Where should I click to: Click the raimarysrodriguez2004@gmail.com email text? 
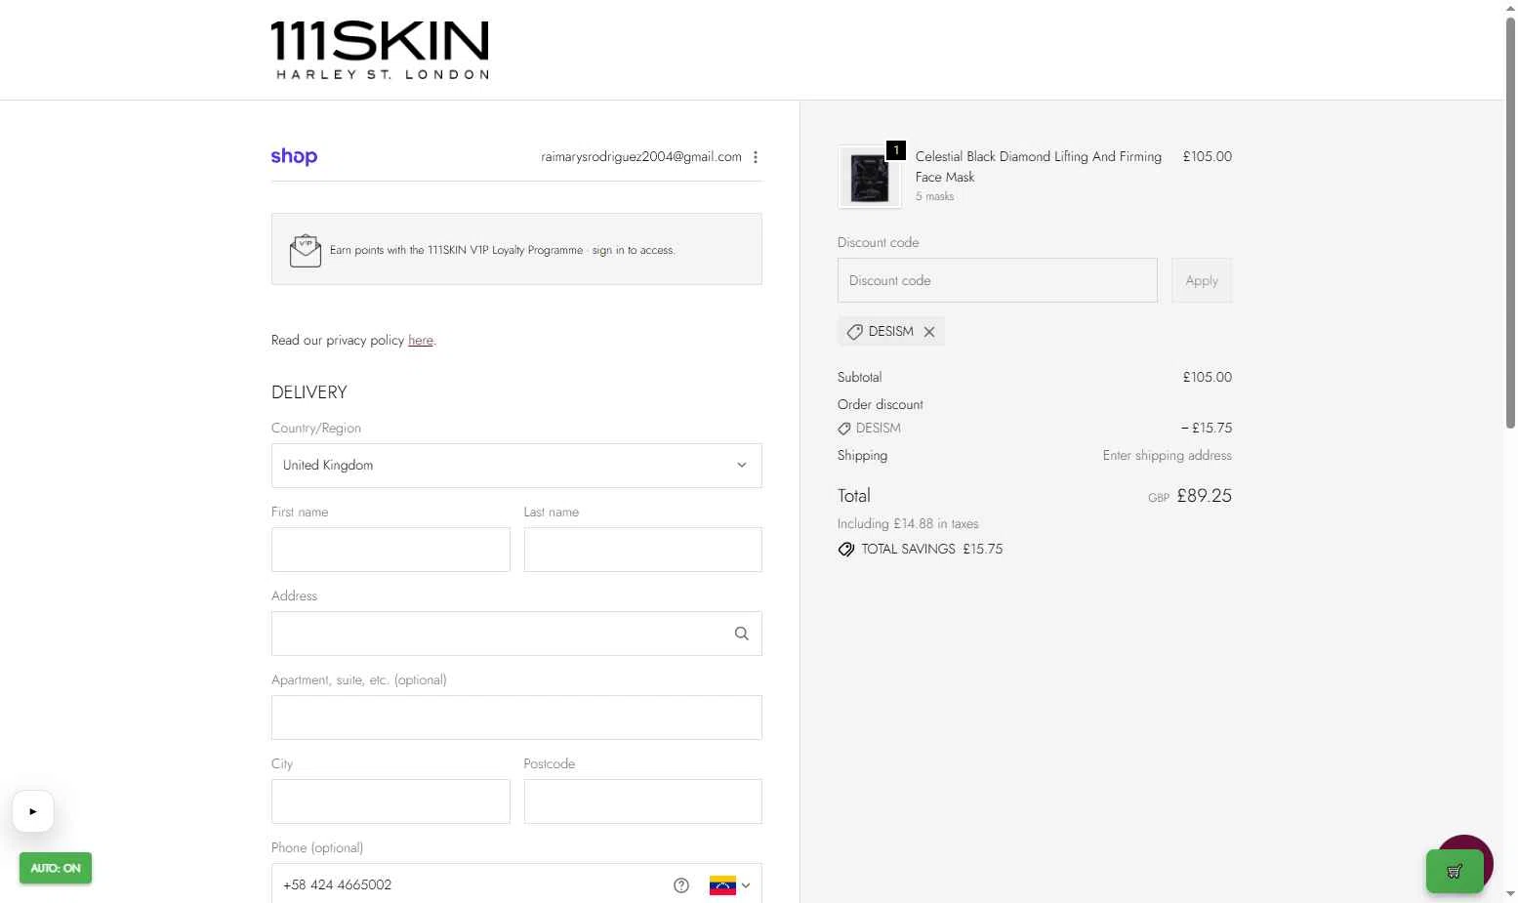click(641, 157)
